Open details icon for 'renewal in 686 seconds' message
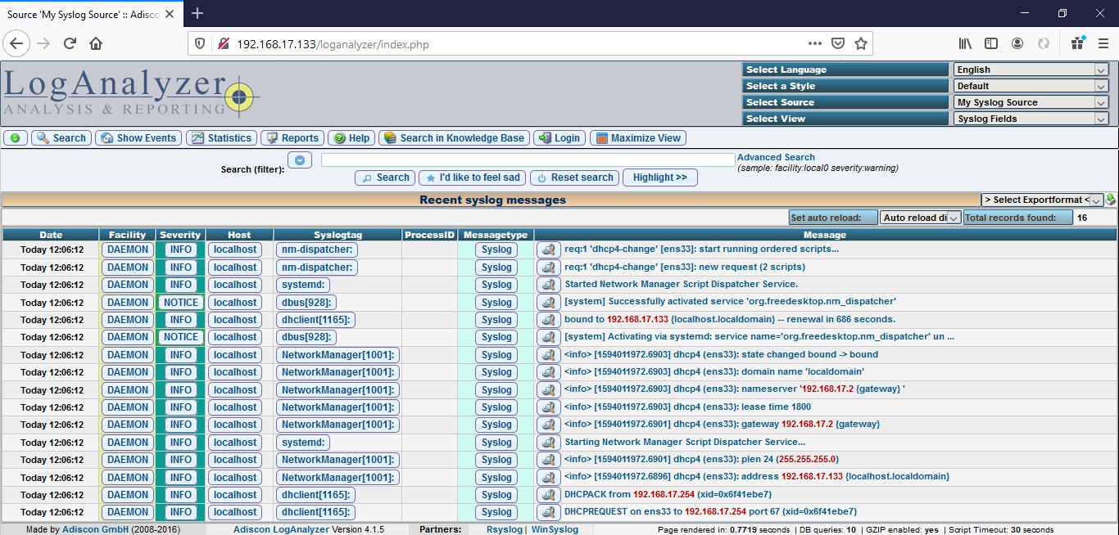1119x535 pixels. tap(548, 320)
